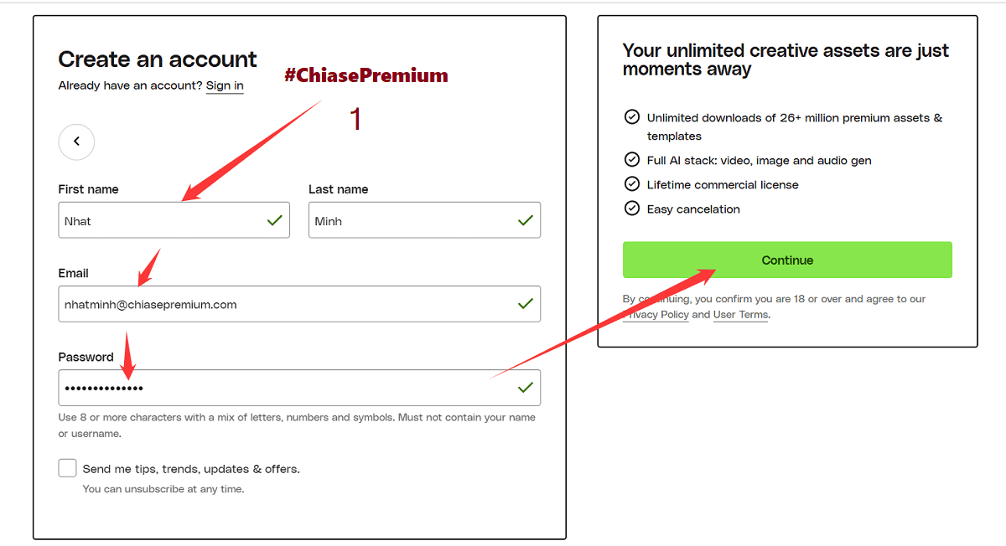Open the Privacy Policy link
The height and width of the screenshot is (546, 1006).
tap(658, 315)
